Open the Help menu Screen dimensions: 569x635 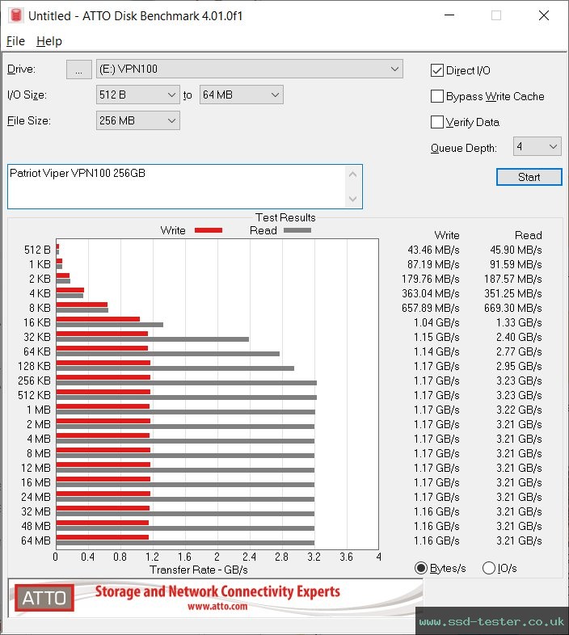click(x=49, y=41)
